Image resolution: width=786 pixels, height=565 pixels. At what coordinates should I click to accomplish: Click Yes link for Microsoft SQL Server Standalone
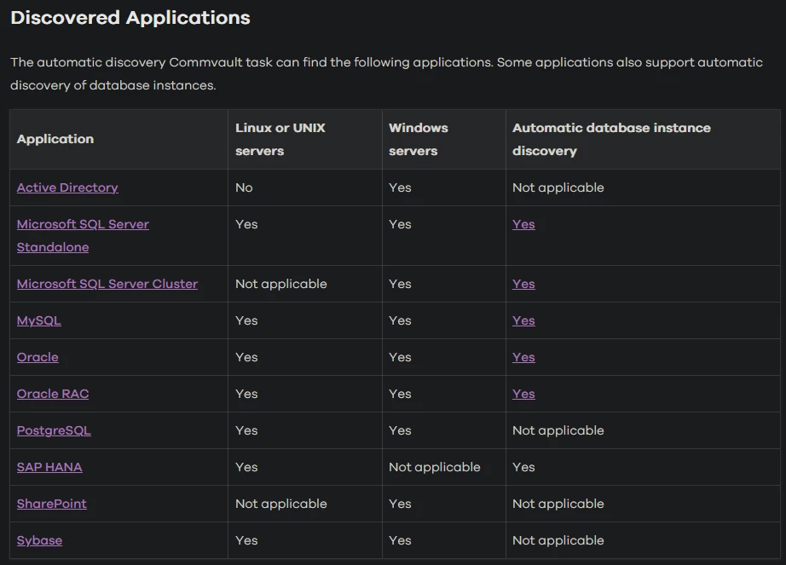click(x=523, y=224)
